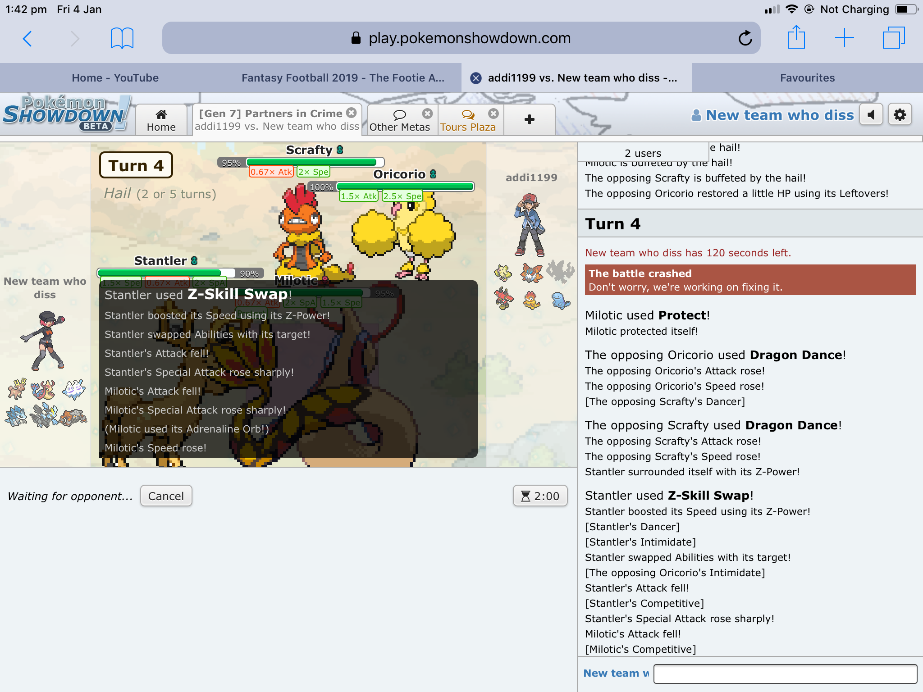The image size is (923, 692).
Task: Go back in Safari history
Action: (x=27, y=38)
